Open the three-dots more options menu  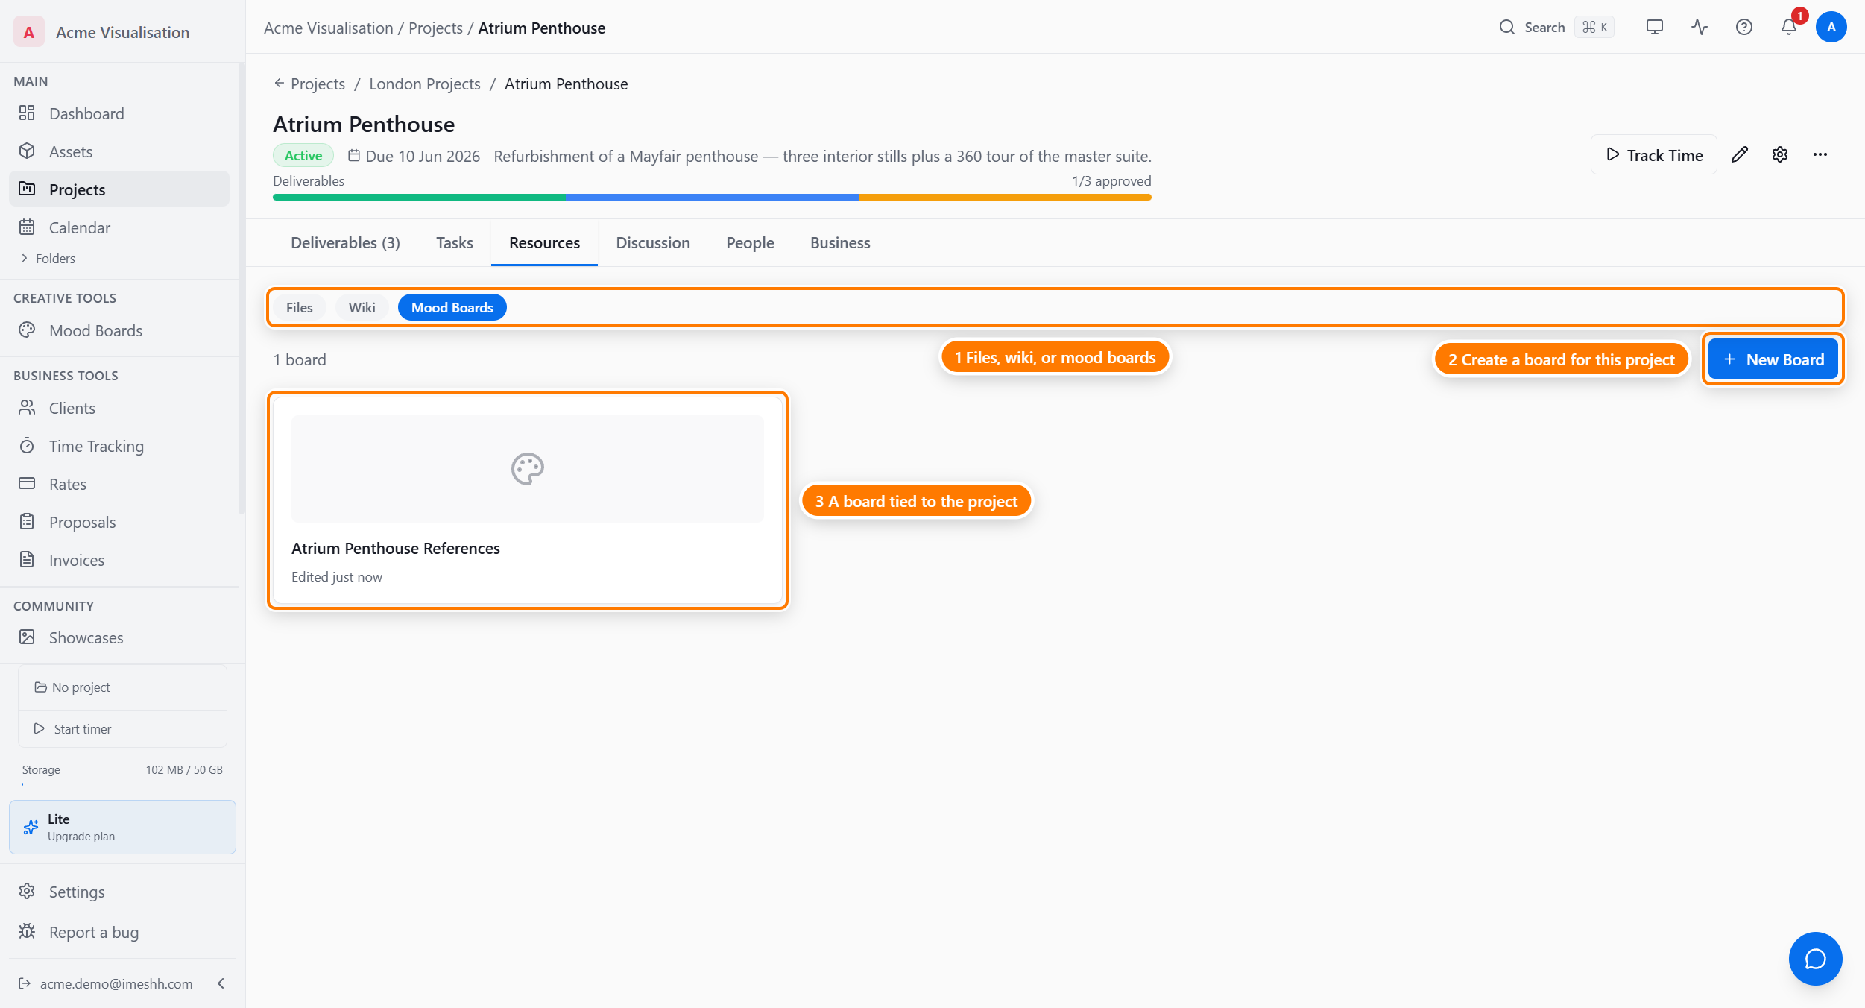coord(1820,154)
